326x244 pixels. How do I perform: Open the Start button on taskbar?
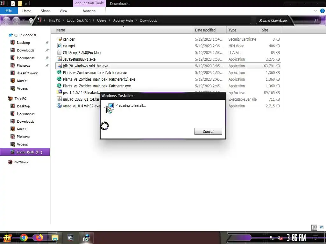click(7, 238)
